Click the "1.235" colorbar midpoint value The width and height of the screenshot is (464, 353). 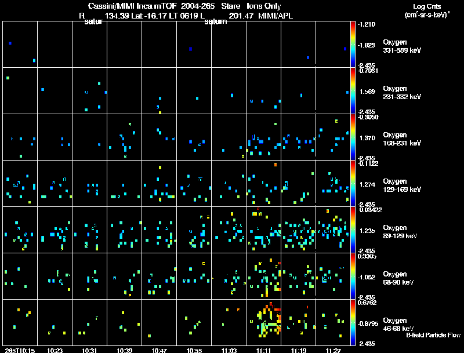click(x=367, y=231)
